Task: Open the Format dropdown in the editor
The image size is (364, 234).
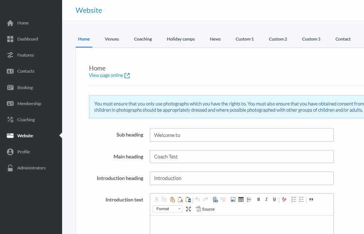Action: (167, 209)
